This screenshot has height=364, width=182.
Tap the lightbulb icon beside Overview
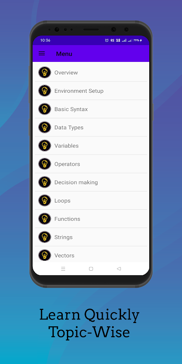pos(45,72)
